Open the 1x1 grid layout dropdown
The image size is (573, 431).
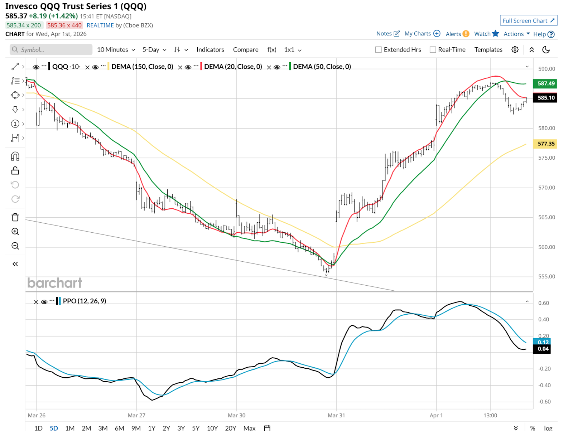coord(293,50)
